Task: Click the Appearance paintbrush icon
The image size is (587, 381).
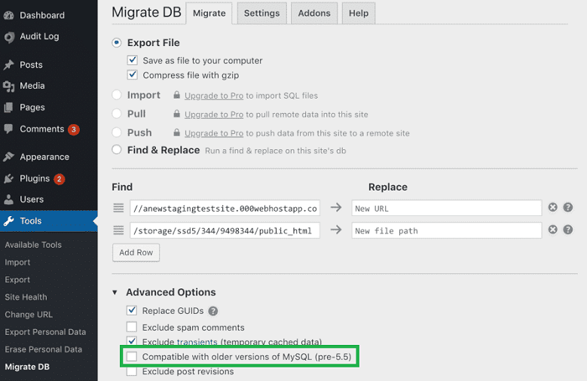Action: 8,157
